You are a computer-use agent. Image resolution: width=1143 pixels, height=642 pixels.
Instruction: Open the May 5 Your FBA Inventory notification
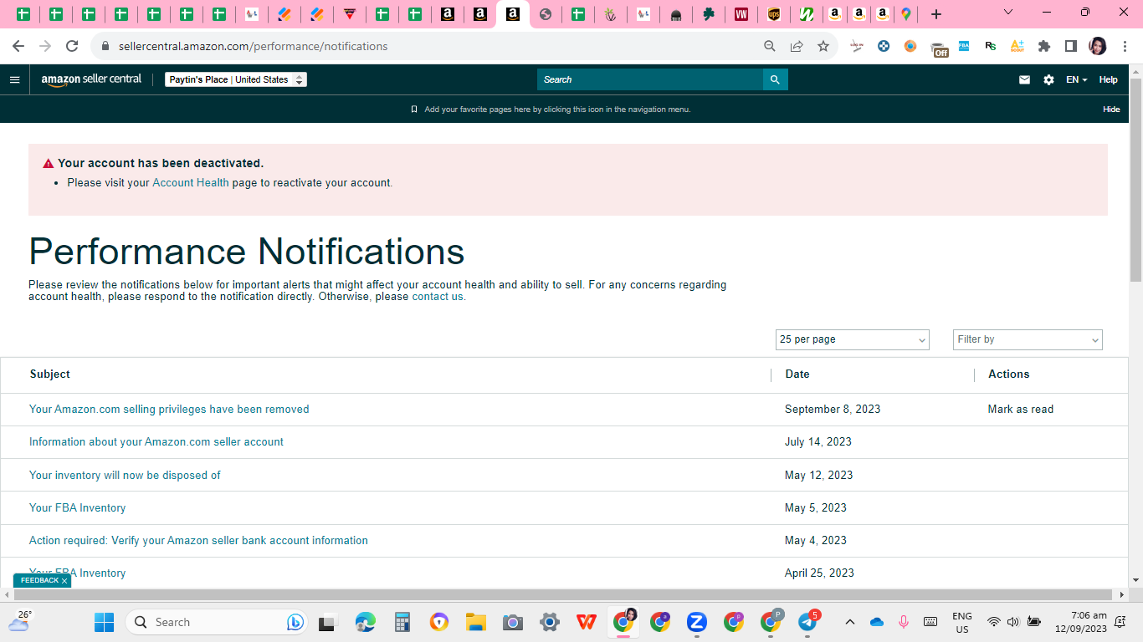[77, 508]
